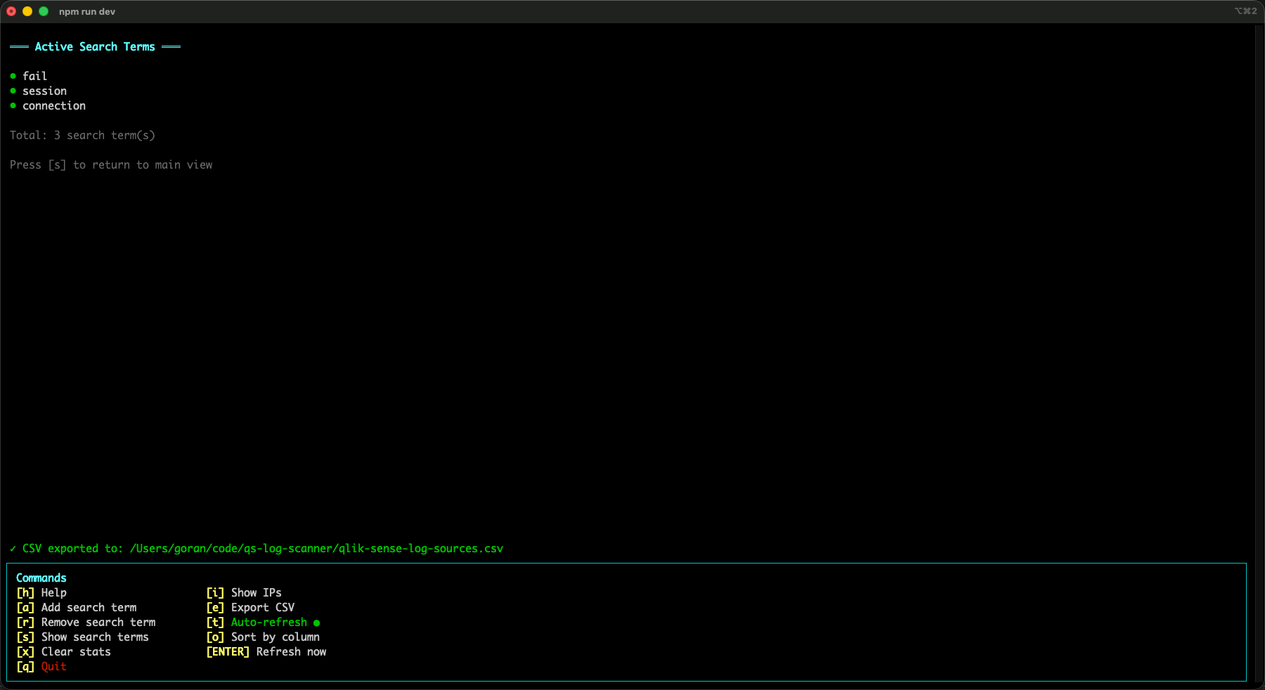Click the green Auto-refresh status dot
Viewport: 1265px width, 690px height.
[x=316, y=623]
